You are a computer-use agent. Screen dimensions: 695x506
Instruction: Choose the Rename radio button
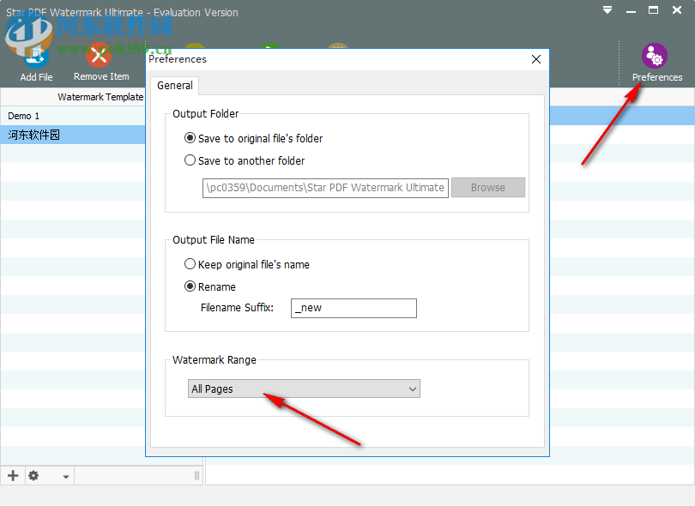(209, 286)
